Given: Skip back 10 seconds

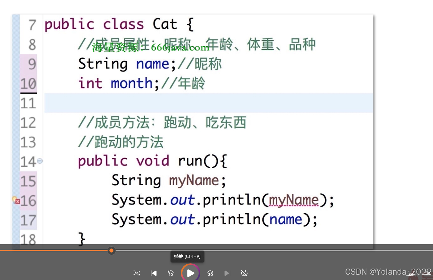Looking at the screenshot, I should (171, 273).
